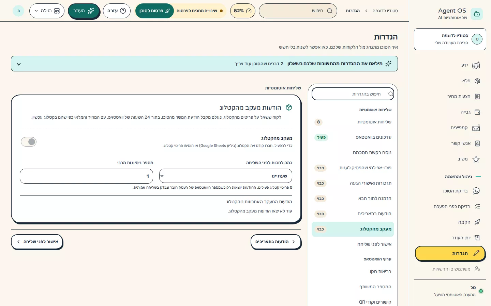Open the רגילה view mode dropdown
Viewport: 491px width, 306px height.
[47, 11]
